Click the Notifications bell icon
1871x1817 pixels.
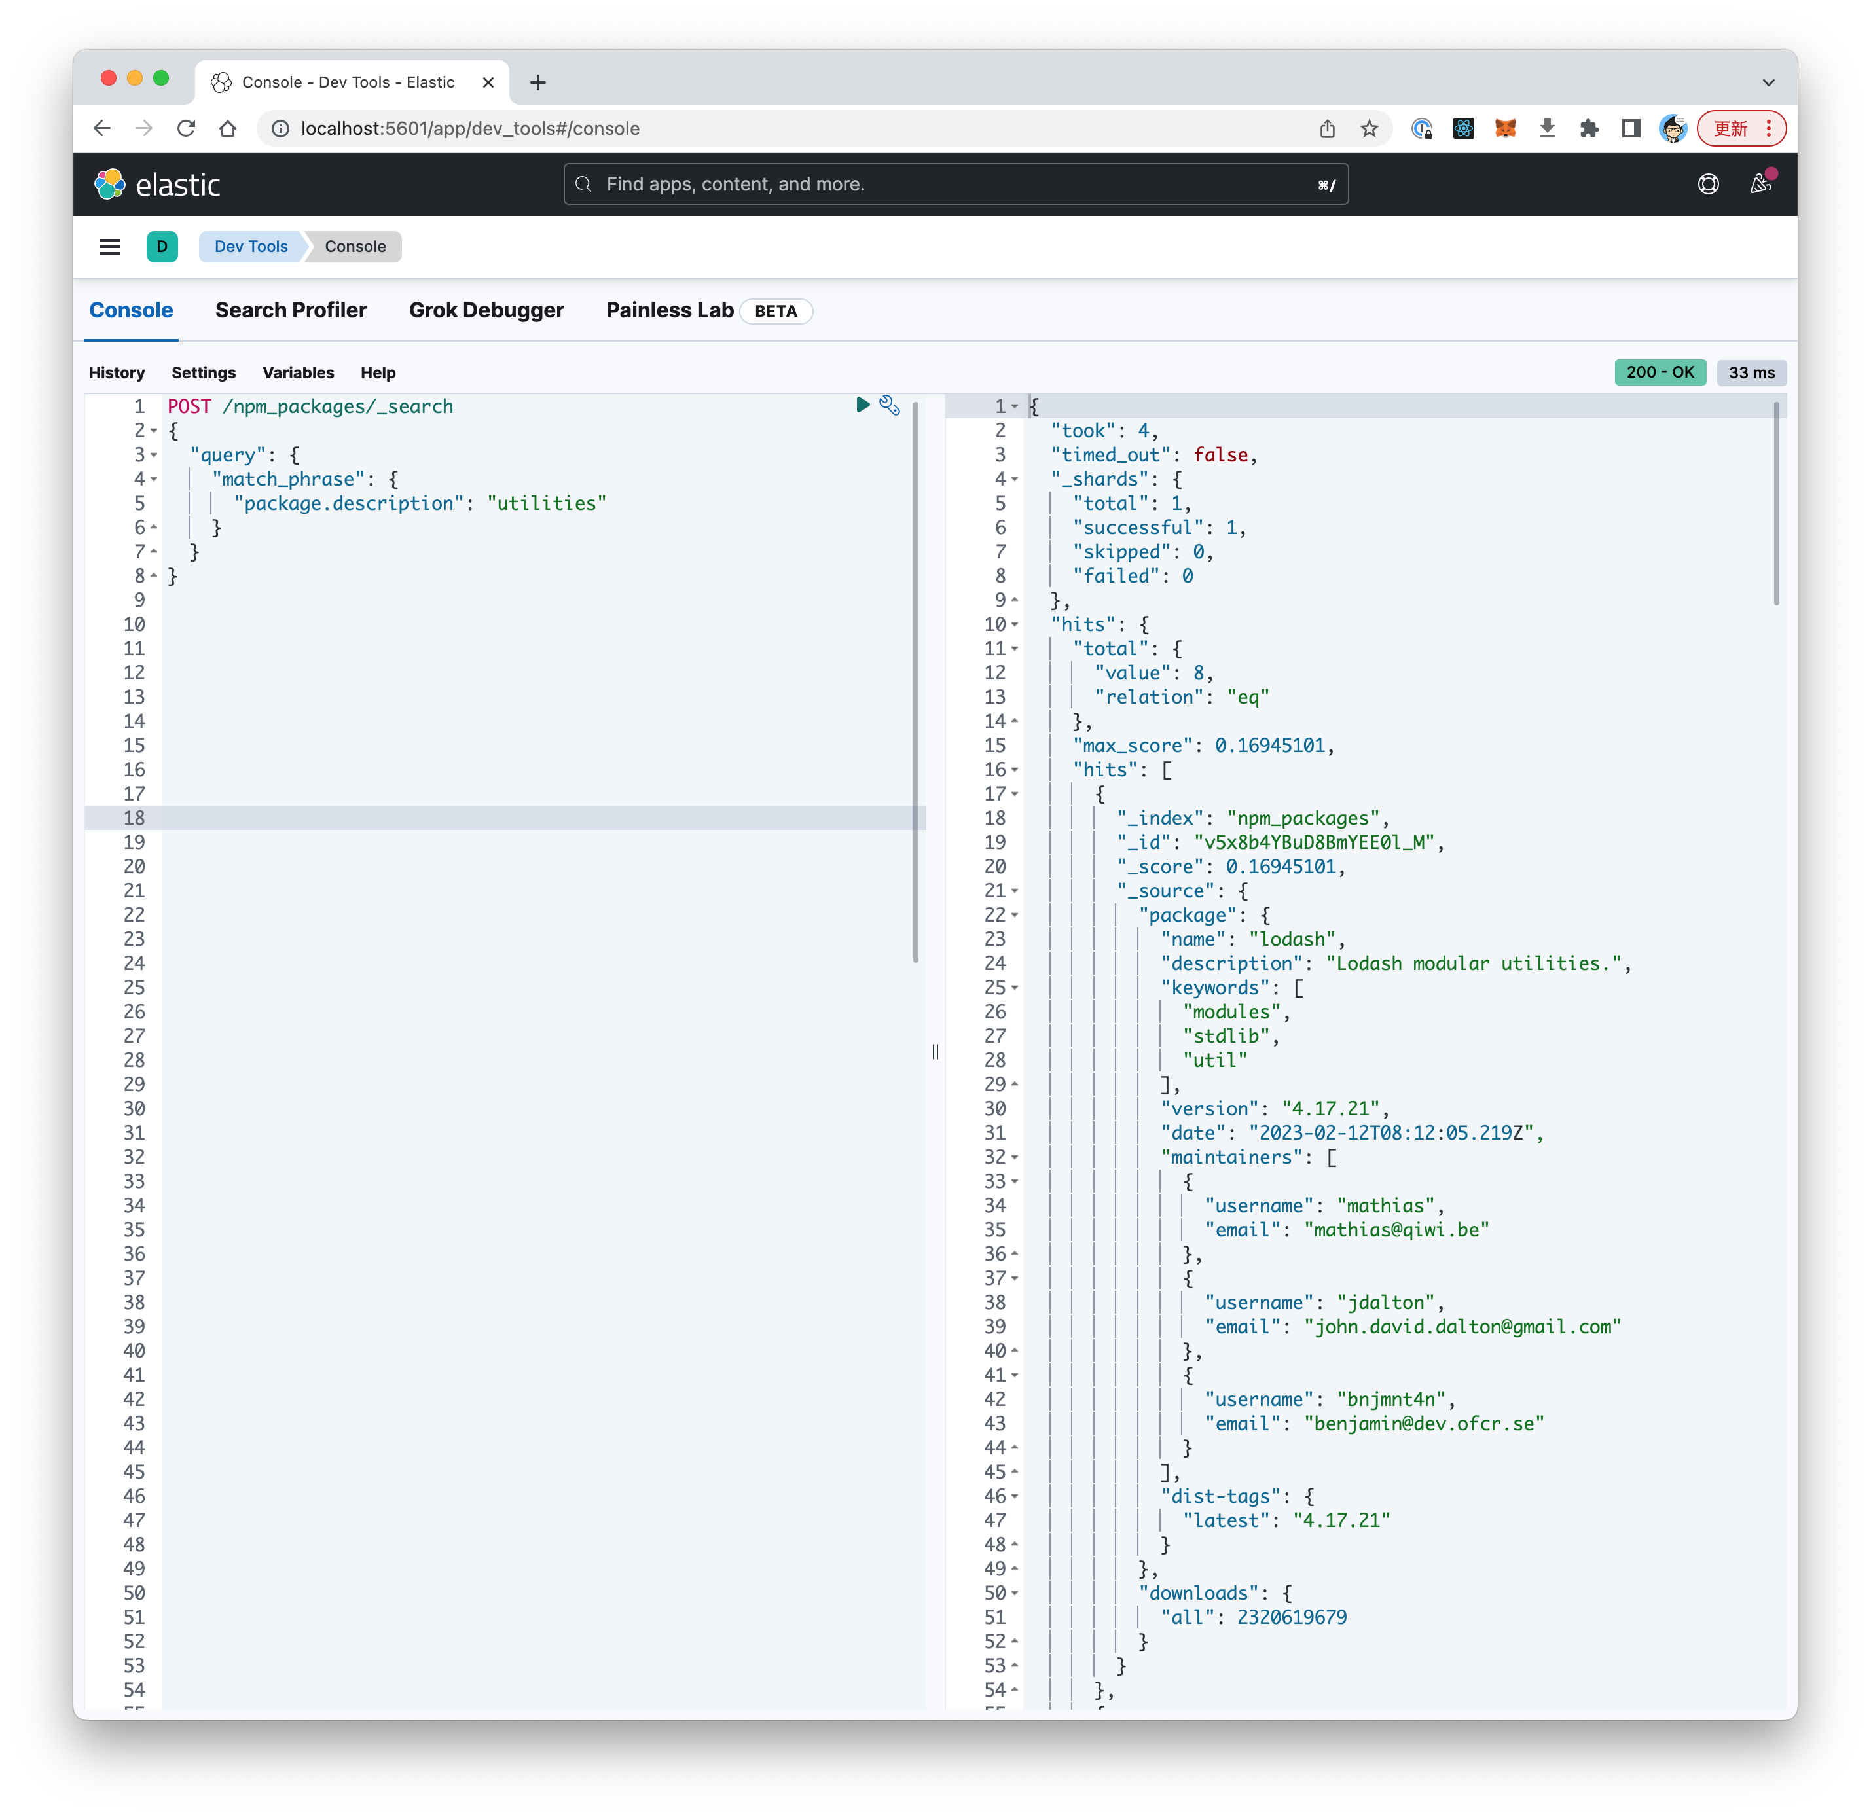1762,184
